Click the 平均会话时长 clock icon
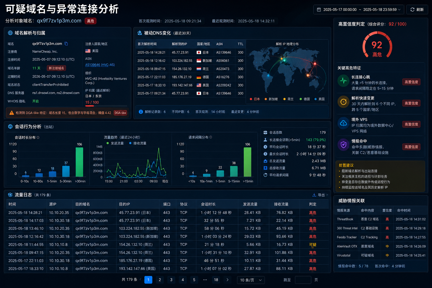This screenshot has height=288, width=432. pos(265,147)
